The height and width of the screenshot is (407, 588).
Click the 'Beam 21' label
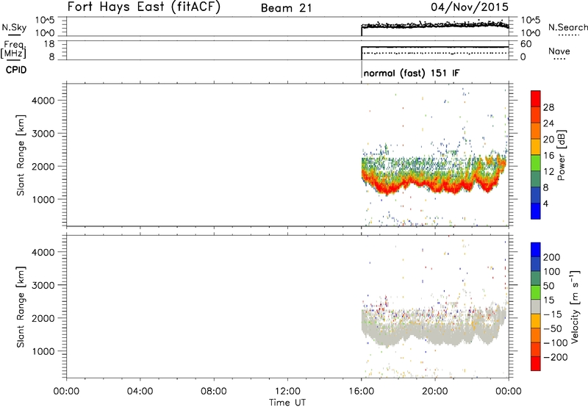point(286,8)
